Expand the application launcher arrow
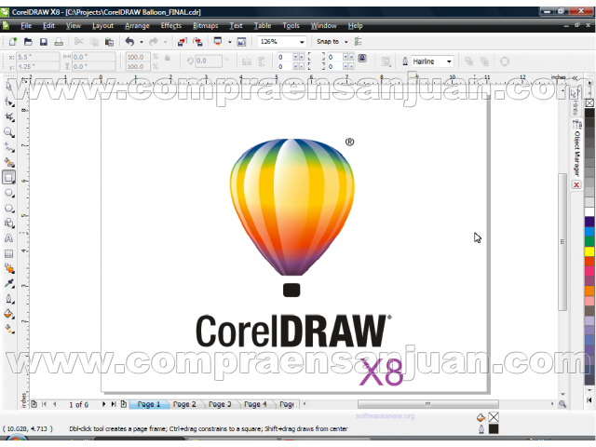 click(230, 42)
